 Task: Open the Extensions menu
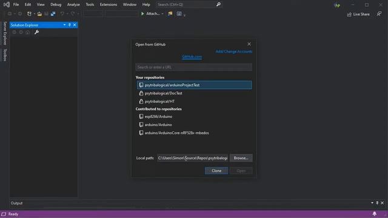(109, 4)
